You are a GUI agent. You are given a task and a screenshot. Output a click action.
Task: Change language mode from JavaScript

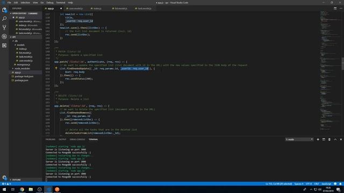click(x=326, y=184)
